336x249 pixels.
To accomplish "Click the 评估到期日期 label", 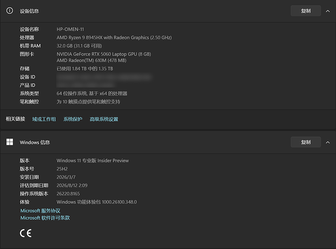I will click(x=34, y=185).
